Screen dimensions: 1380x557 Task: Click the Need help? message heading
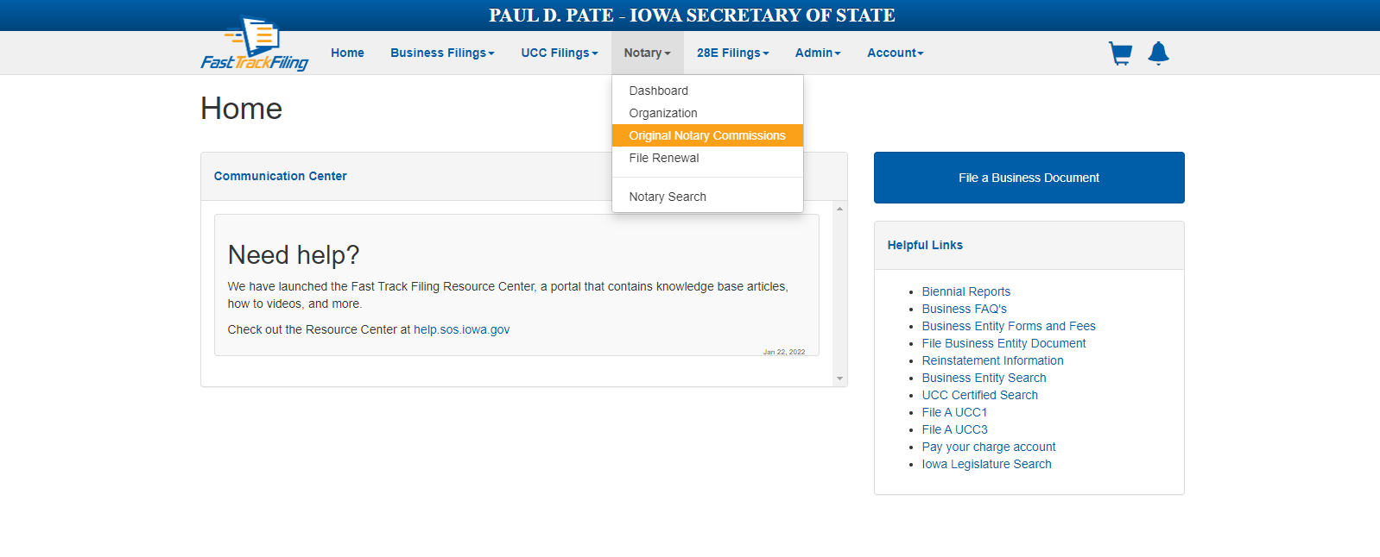[x=294, y=255]
